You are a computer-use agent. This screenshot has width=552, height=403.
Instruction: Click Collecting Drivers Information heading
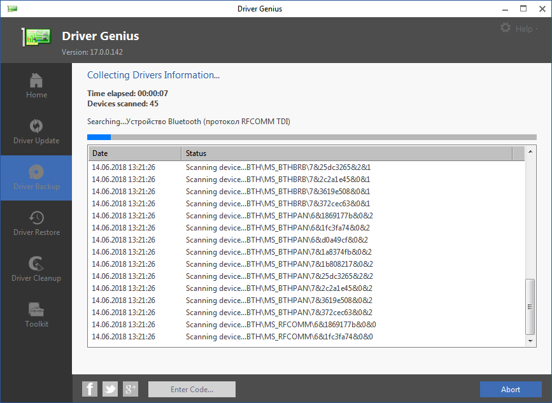coord(153,75)
